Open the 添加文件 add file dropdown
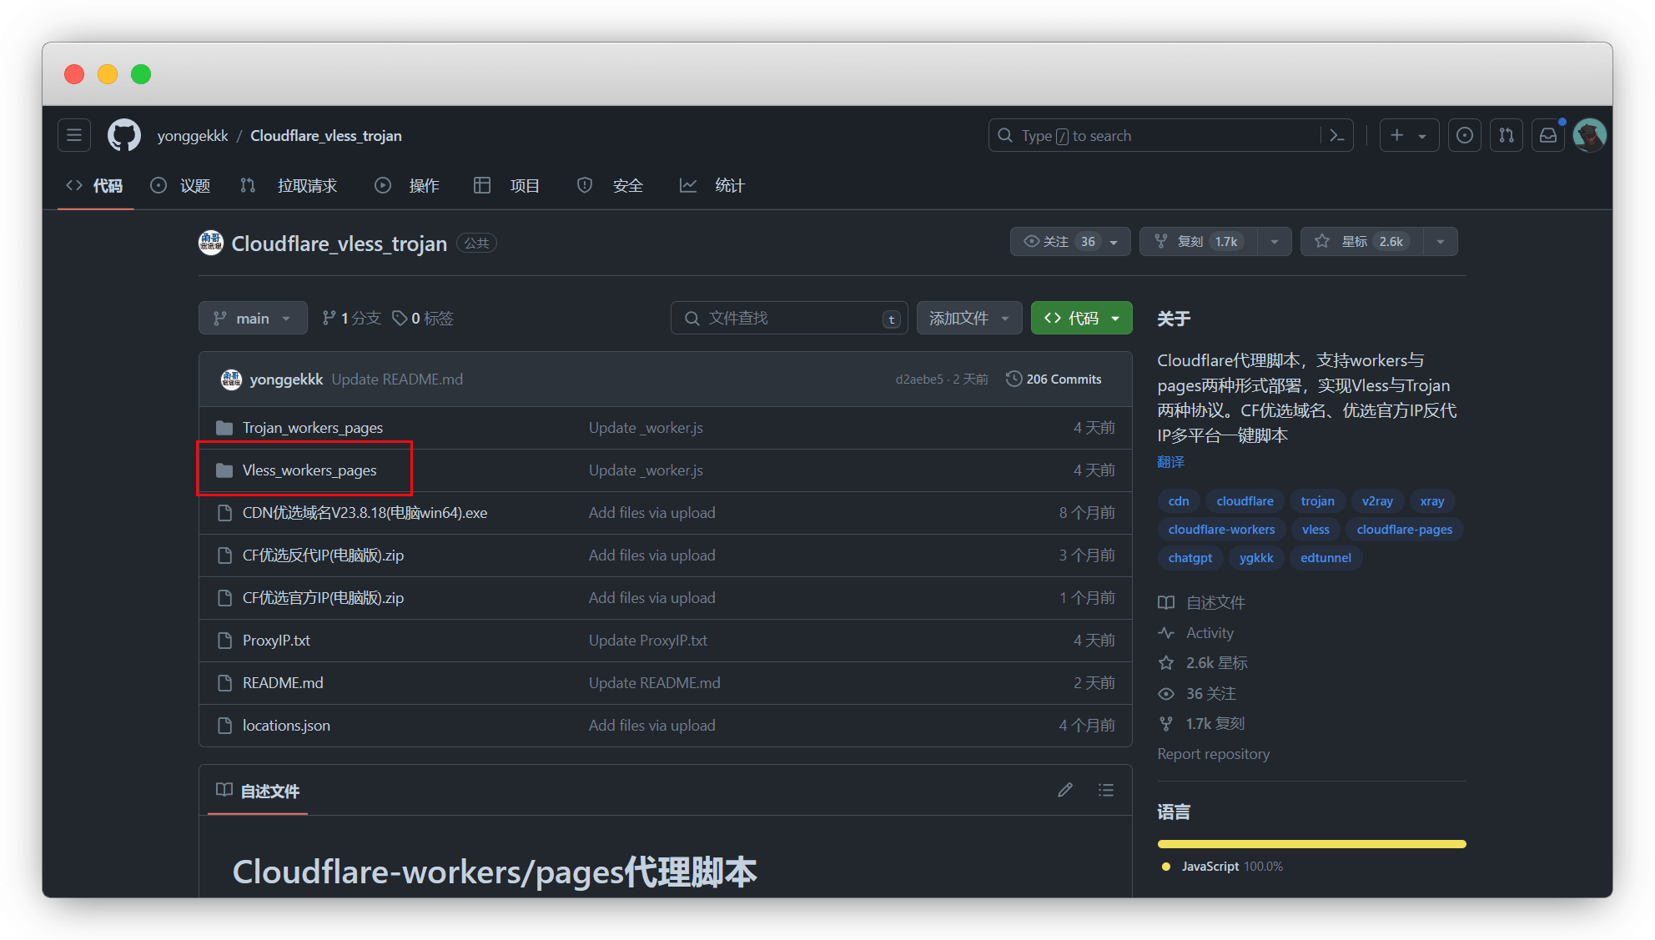This screenshot has height=940, width=1655. pyautogui.click(x=968, y=318)
